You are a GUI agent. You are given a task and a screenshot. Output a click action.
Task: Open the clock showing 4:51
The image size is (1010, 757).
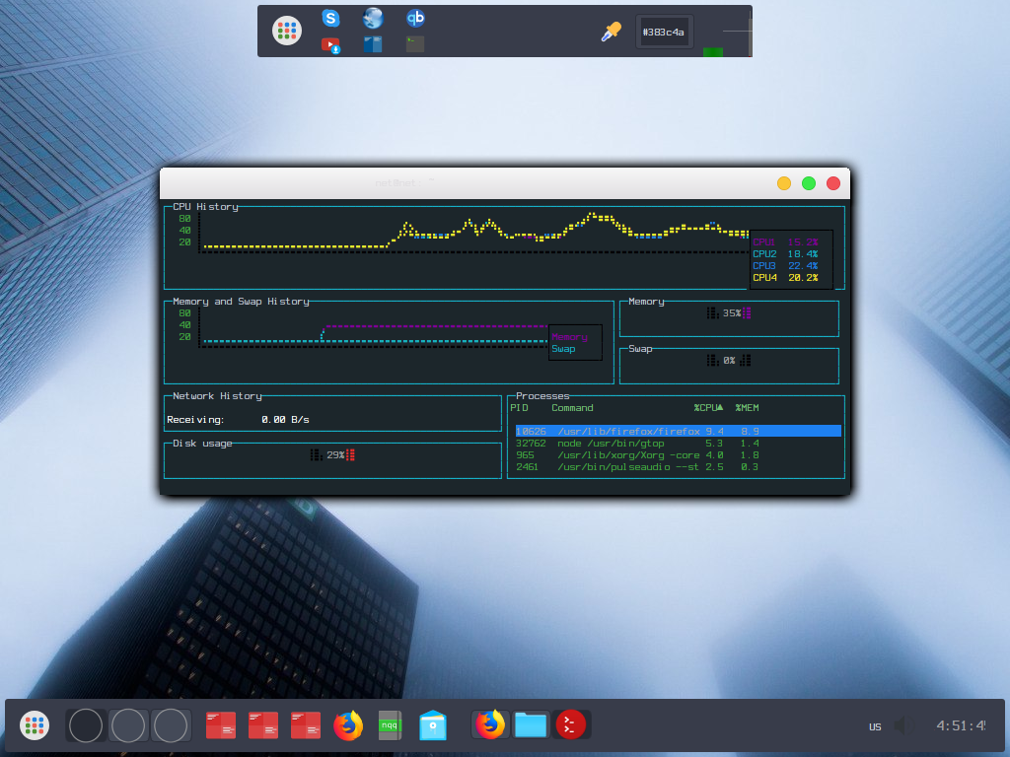(961, 725)
